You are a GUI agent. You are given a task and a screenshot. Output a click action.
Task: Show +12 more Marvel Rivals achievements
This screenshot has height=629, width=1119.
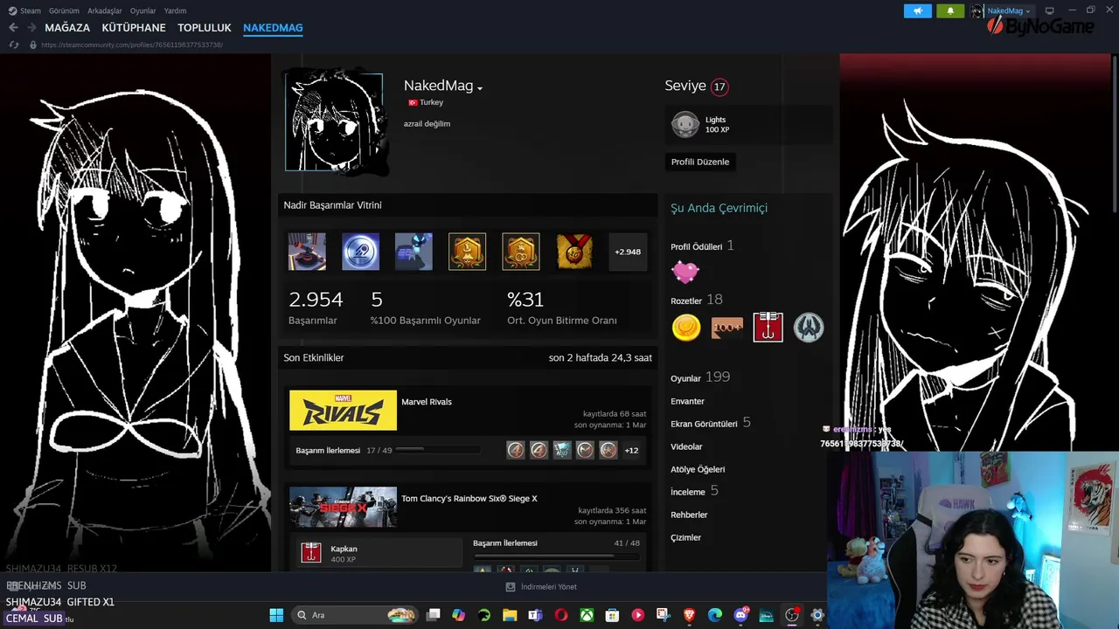click(631, 450)
